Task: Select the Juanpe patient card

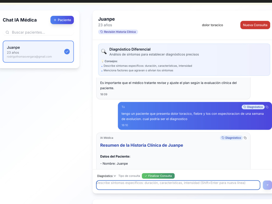Action: 38,51
